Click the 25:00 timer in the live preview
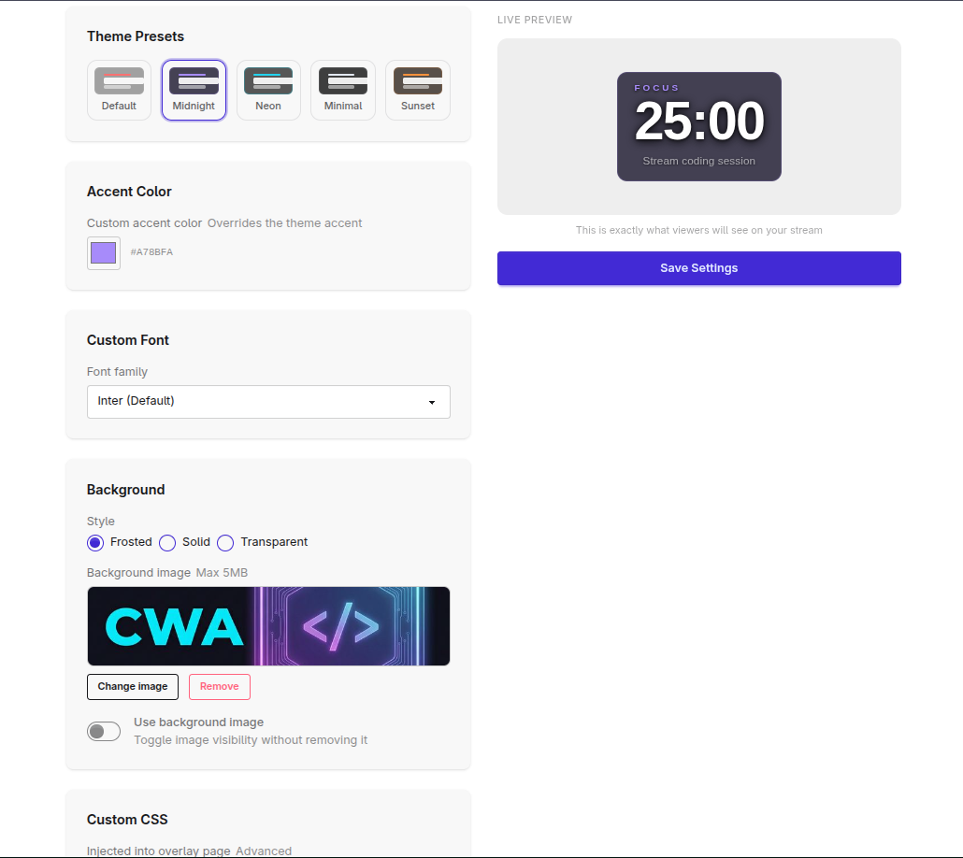The width and height of the screenshot is (963, 858). pyautogui.click(x=698, y=120)
